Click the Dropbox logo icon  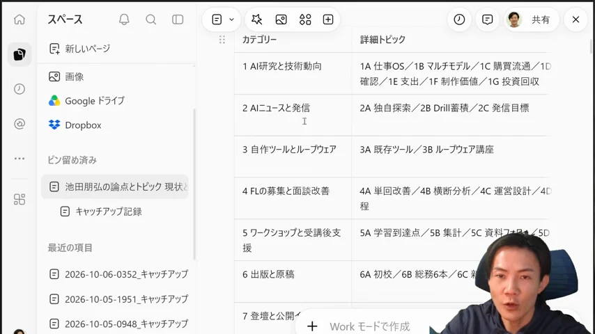point(54,125)
